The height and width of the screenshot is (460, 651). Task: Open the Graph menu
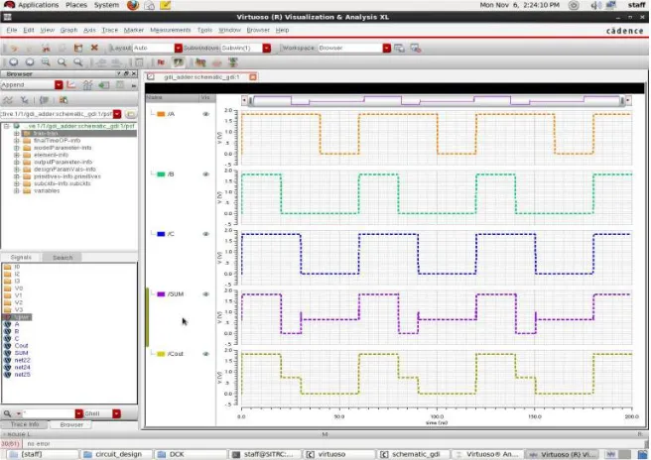pos(68,30)
